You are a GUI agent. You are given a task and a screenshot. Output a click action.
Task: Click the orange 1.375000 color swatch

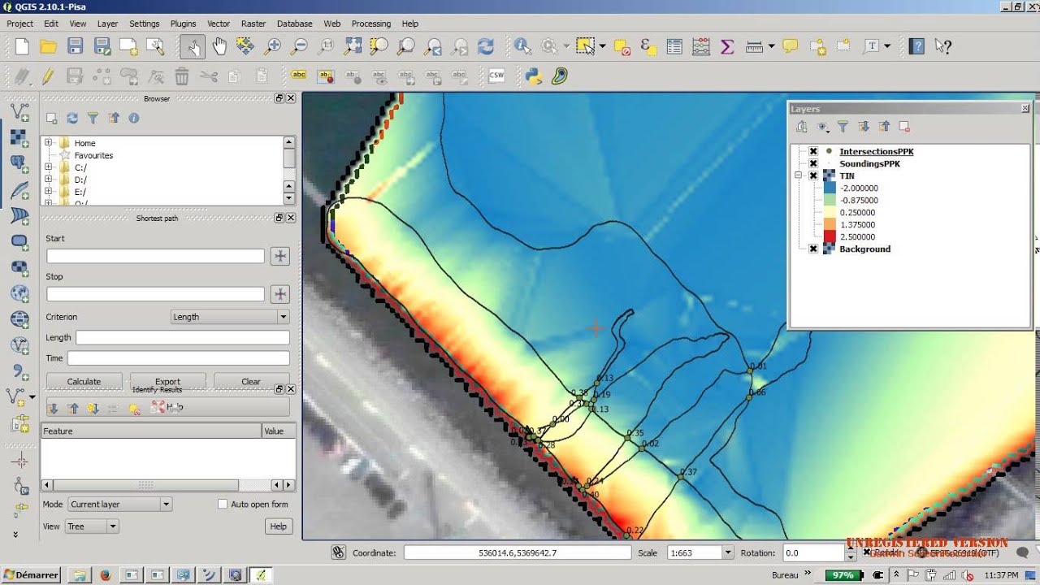point(829,224)
